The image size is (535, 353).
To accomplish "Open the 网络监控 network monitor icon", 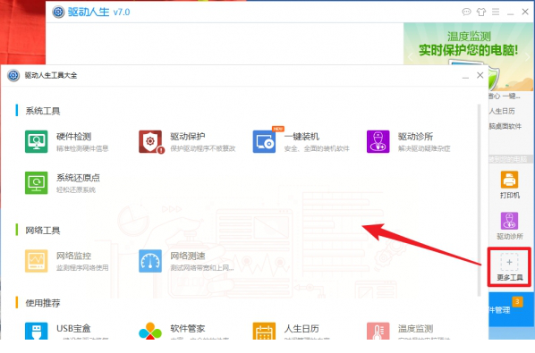I will tap(36, 261).
